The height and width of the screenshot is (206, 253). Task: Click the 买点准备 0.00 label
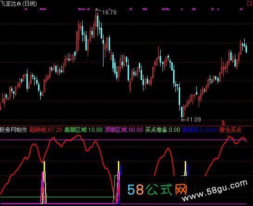tap(162, 130)
